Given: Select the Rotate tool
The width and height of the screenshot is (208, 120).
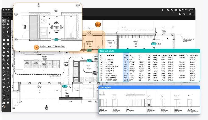Looking at the screenshot, I should [x=4, y=71].
